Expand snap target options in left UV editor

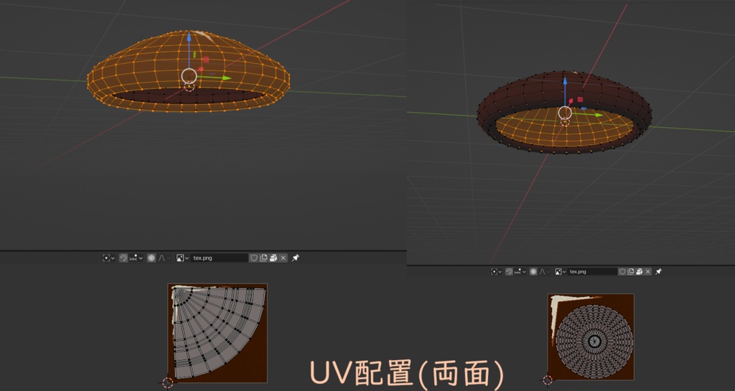[x=136, y=258]
